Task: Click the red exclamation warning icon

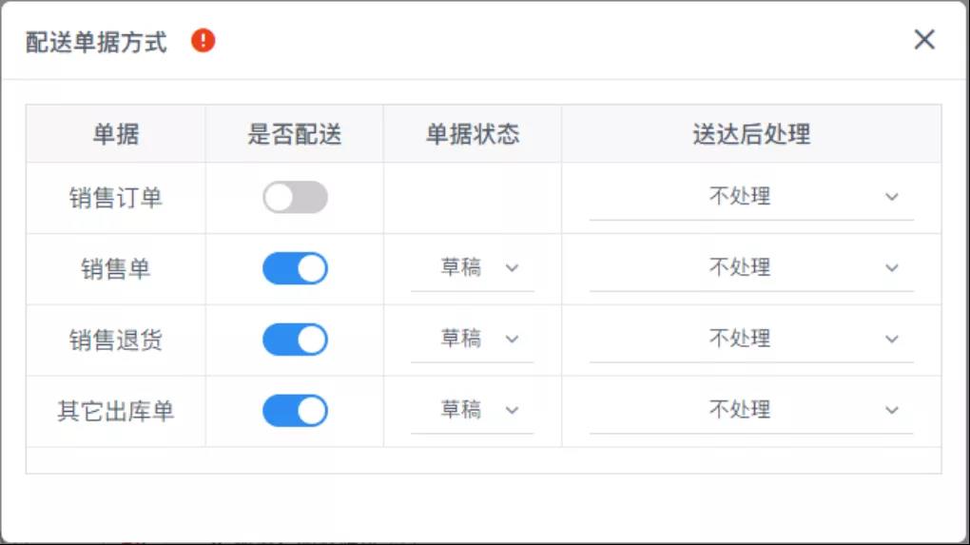Action: (x=203, y=41)
